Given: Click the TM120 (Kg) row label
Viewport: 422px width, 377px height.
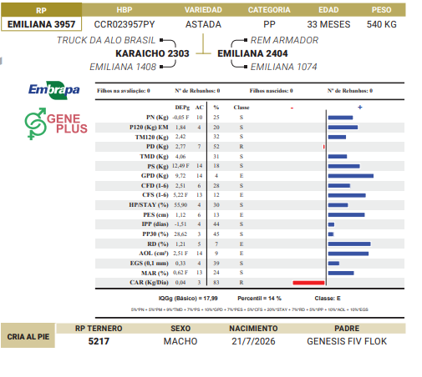Looking at the screenshot, I should click(x=151, y=137).
